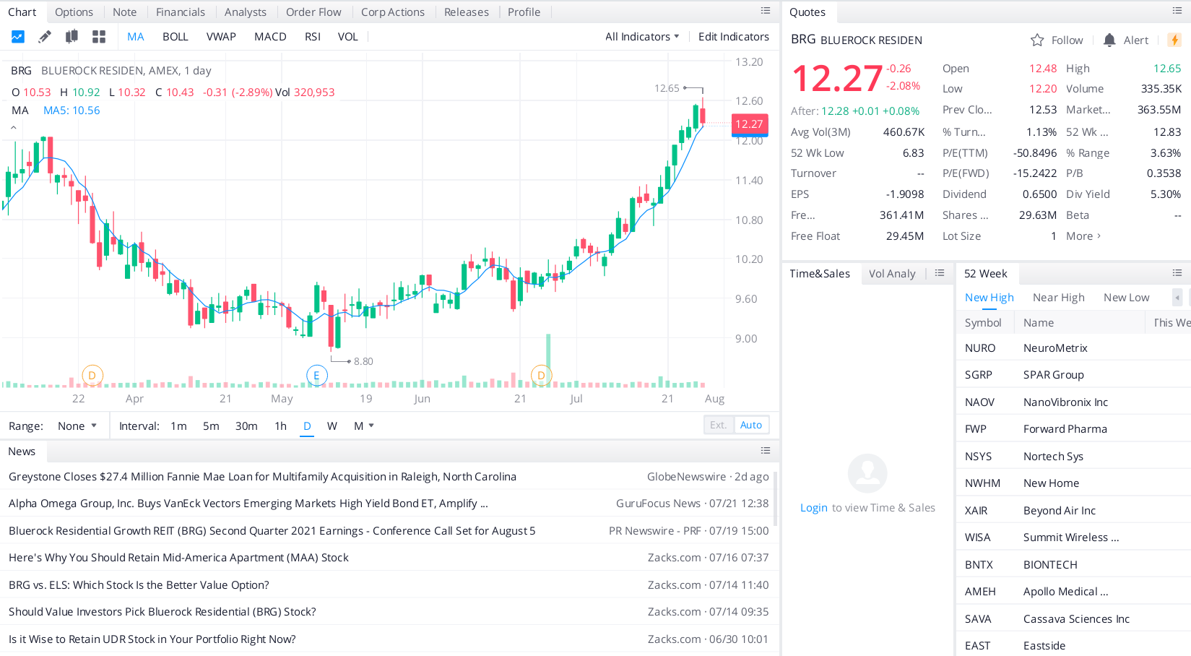Select the 1h interval

(x=281, y=426)
